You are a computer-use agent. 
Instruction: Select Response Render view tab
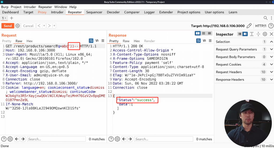[149, 41]
